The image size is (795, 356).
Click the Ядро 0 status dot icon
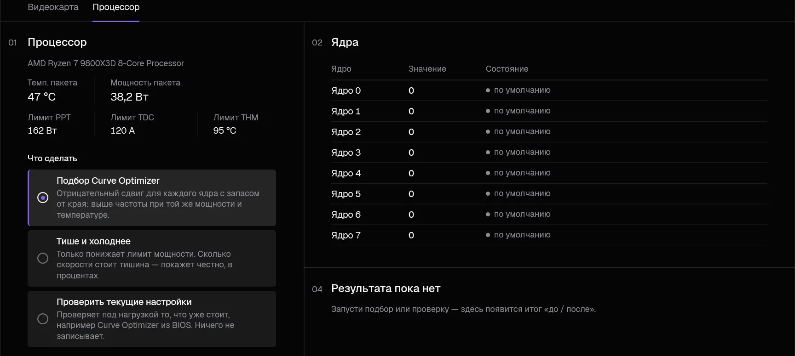point(488,90)
